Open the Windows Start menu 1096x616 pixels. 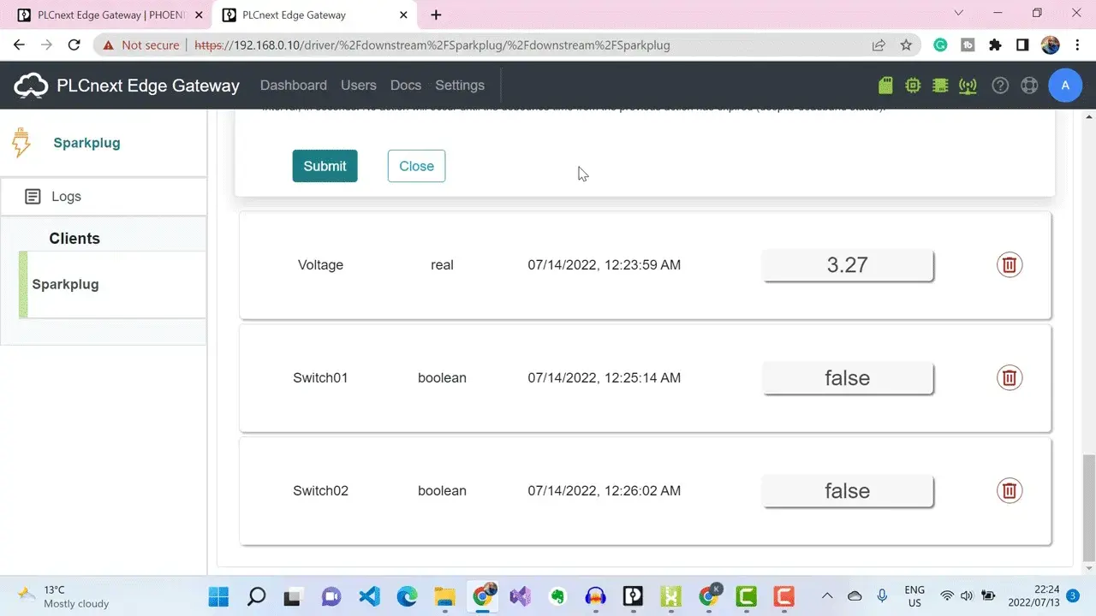[219, 596]
